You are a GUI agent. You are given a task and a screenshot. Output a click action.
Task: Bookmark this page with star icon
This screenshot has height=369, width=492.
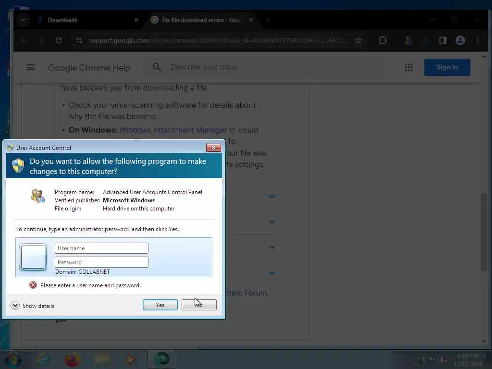[358, 40]
